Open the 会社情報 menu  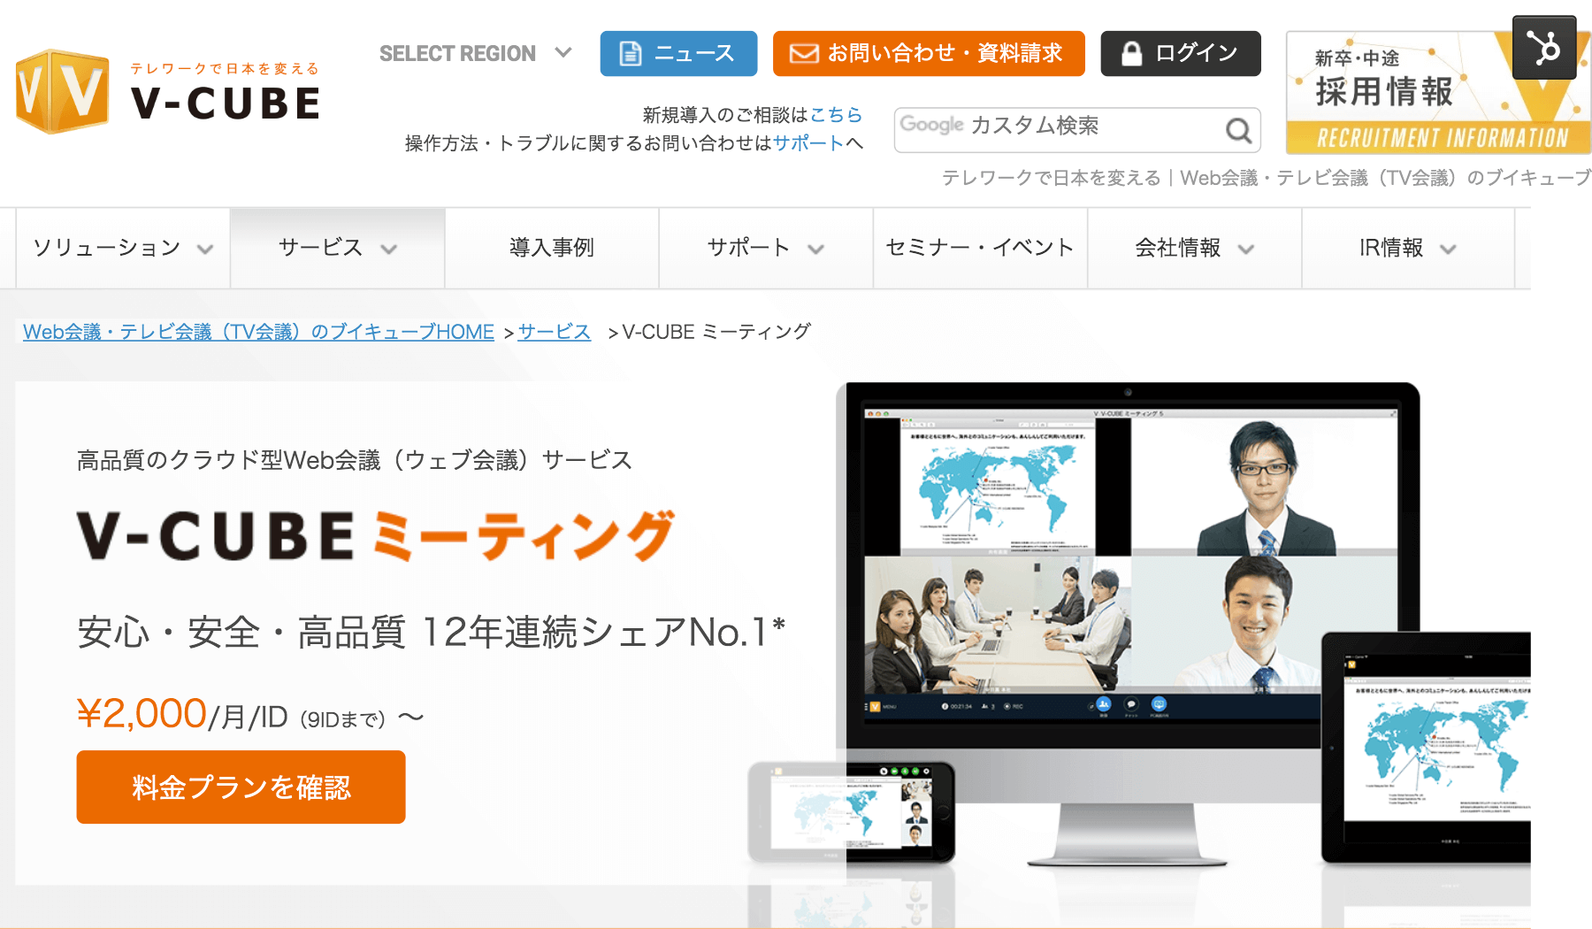click(x=1195, y=249)
